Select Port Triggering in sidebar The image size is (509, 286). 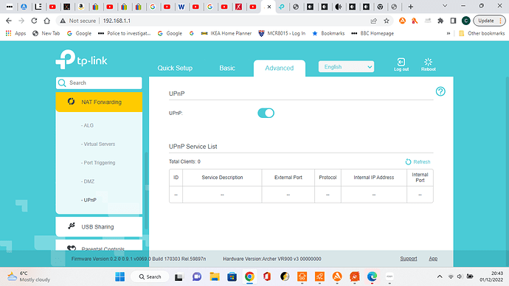[x=98, y=163]
